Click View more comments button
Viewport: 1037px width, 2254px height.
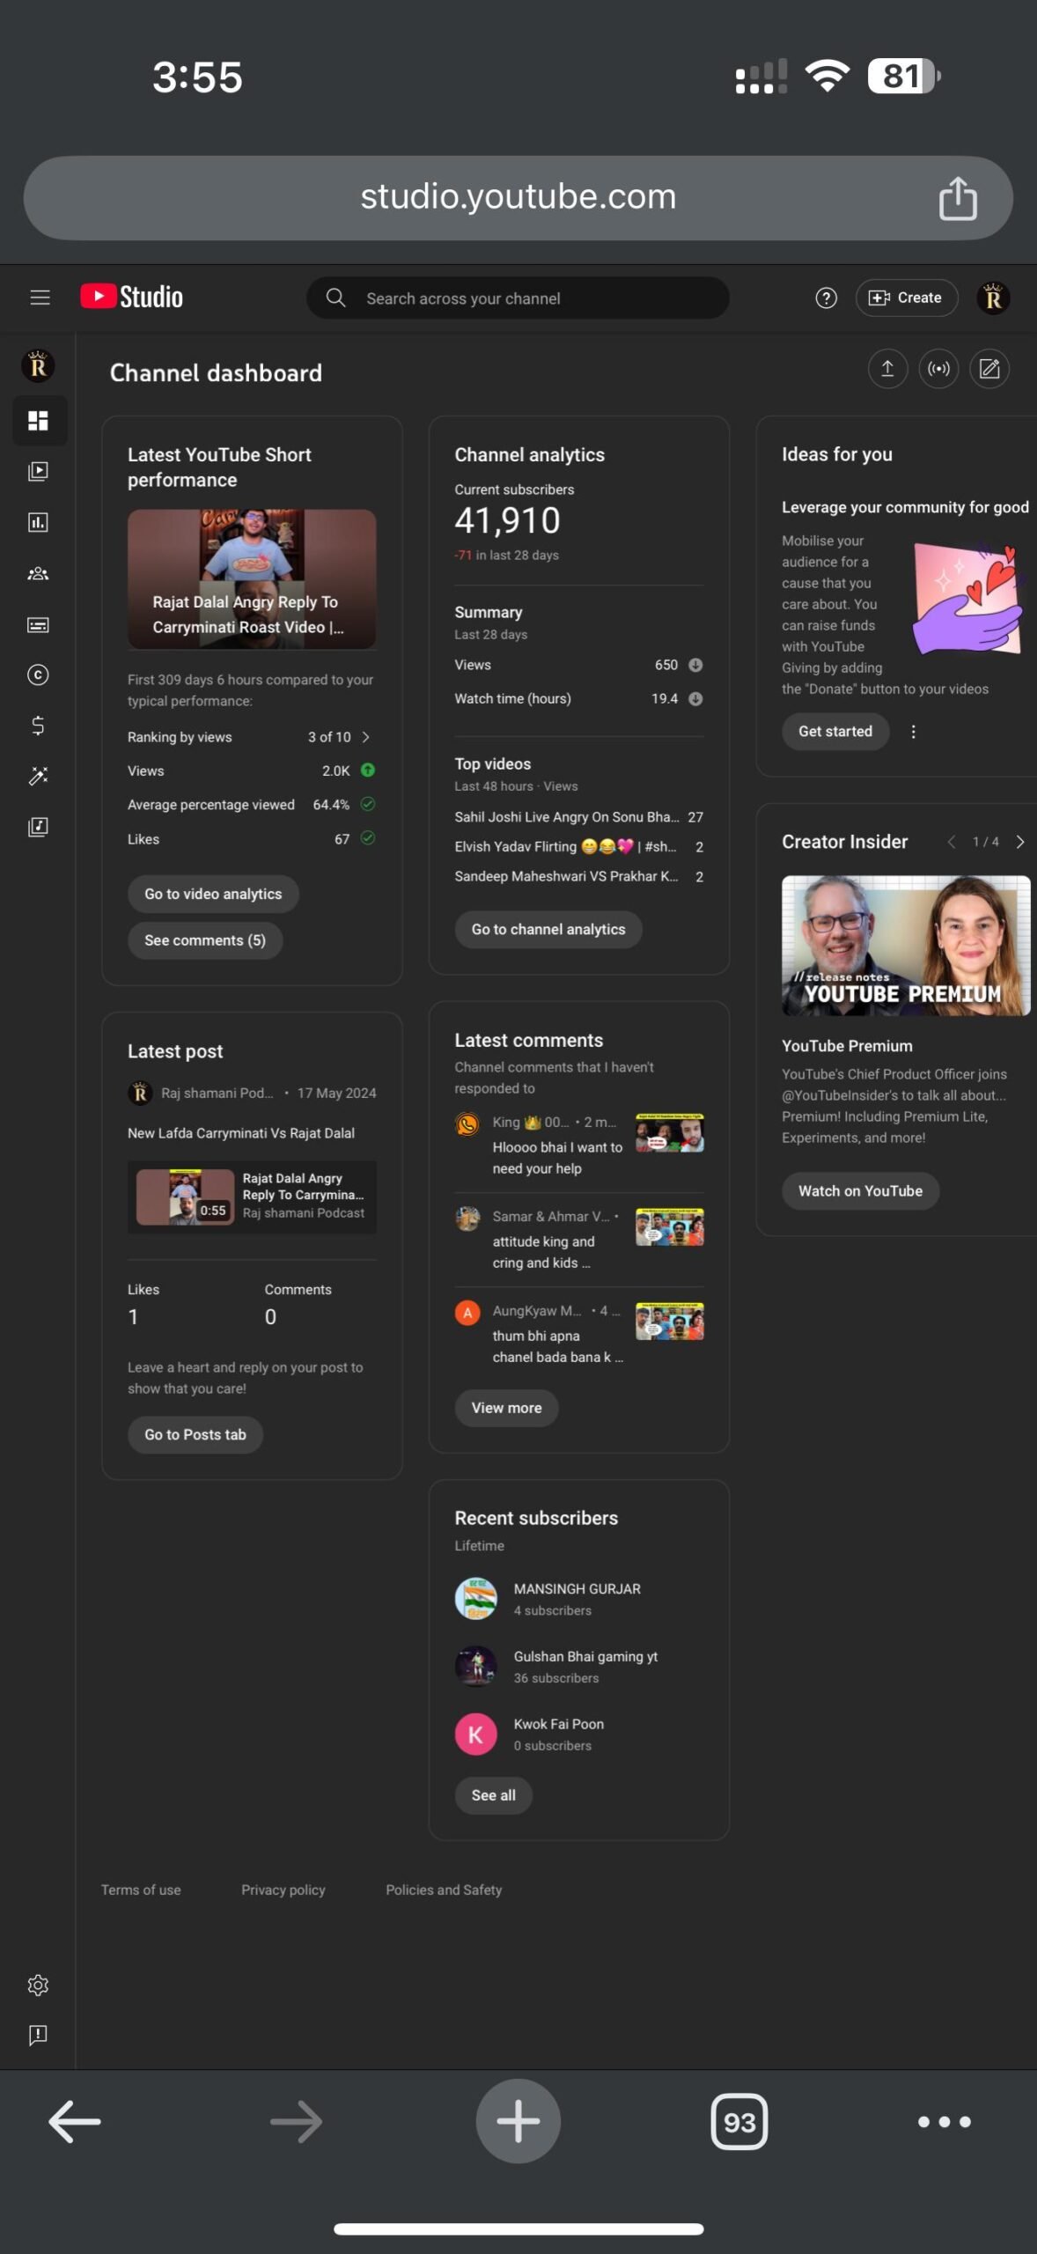506,1408
